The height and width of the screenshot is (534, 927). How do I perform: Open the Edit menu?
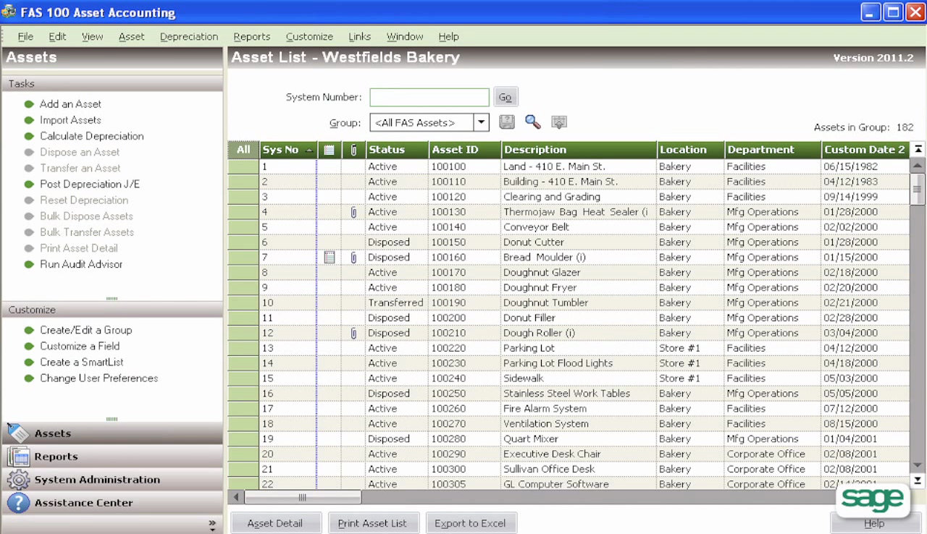tap(57, 36)
